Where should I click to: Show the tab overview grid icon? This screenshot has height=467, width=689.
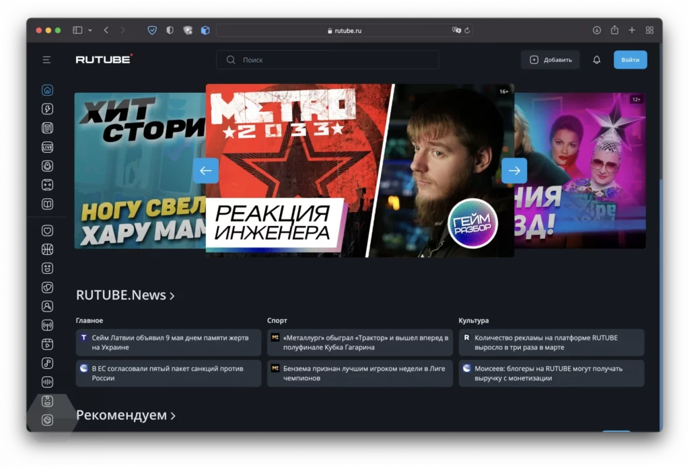point(649,30)
